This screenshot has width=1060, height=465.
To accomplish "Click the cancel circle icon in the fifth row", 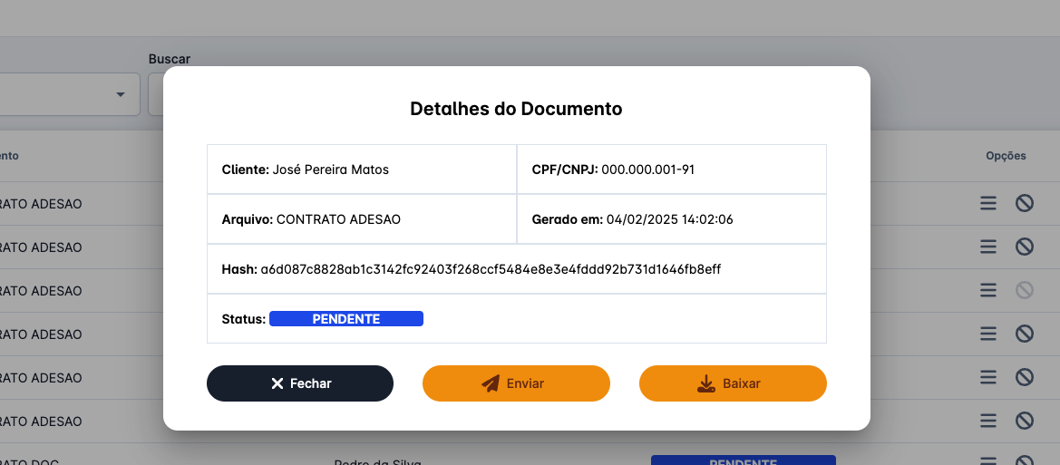I will coord(1025,378).
